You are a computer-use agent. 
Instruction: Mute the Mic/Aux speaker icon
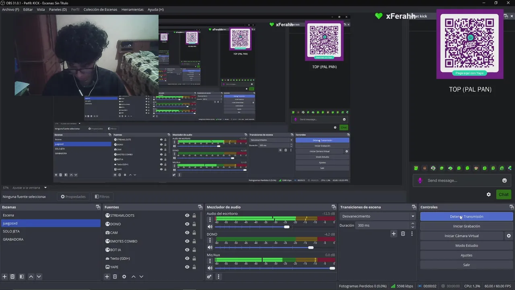[x=210, y=268]
